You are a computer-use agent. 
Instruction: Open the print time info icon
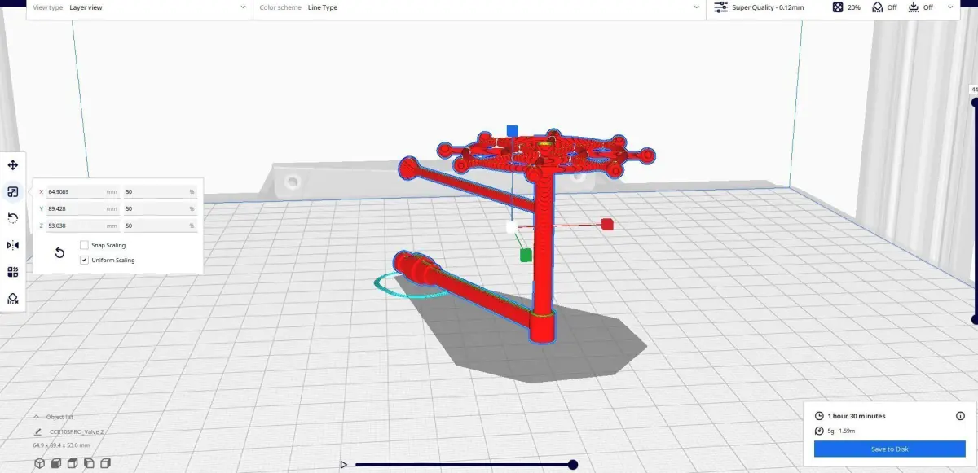click(960, 416)
